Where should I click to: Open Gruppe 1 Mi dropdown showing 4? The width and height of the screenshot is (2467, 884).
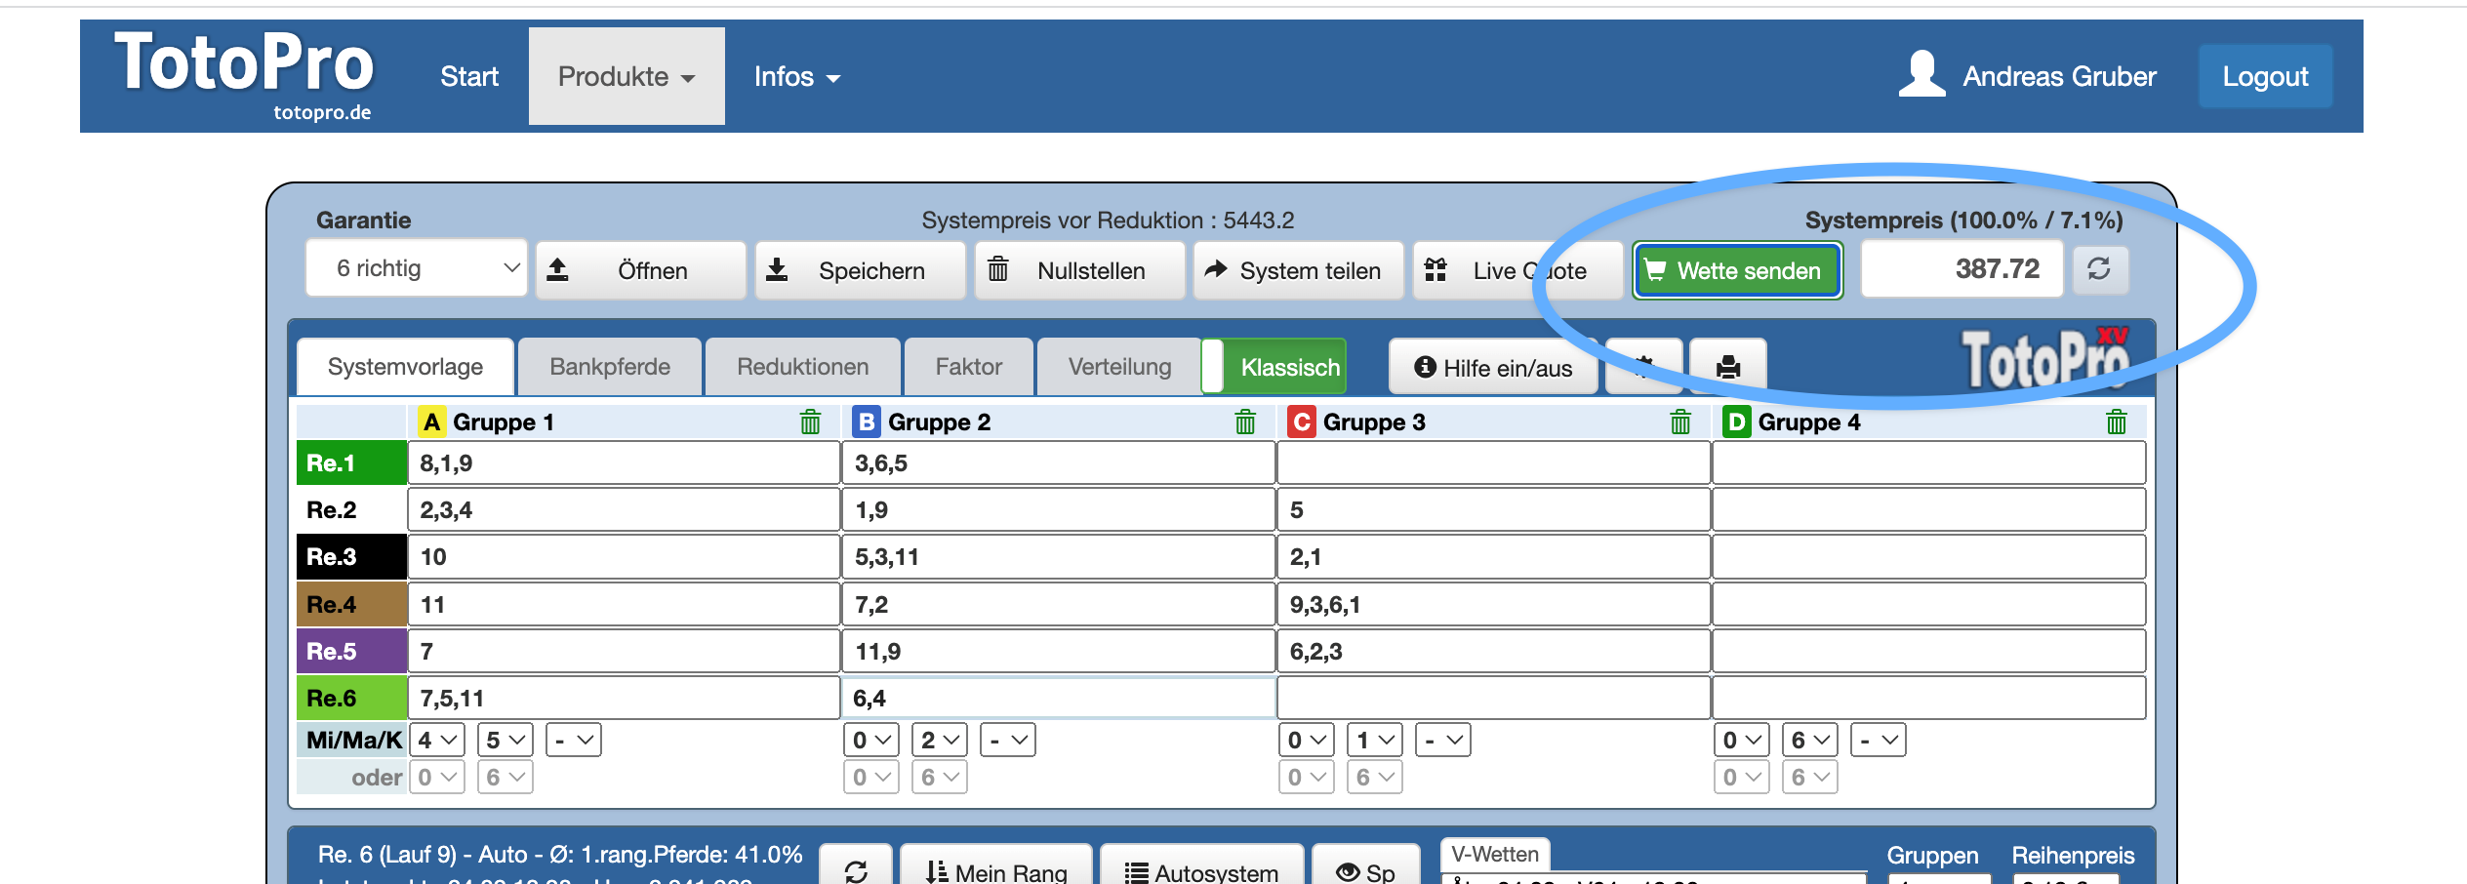(437, 740)
